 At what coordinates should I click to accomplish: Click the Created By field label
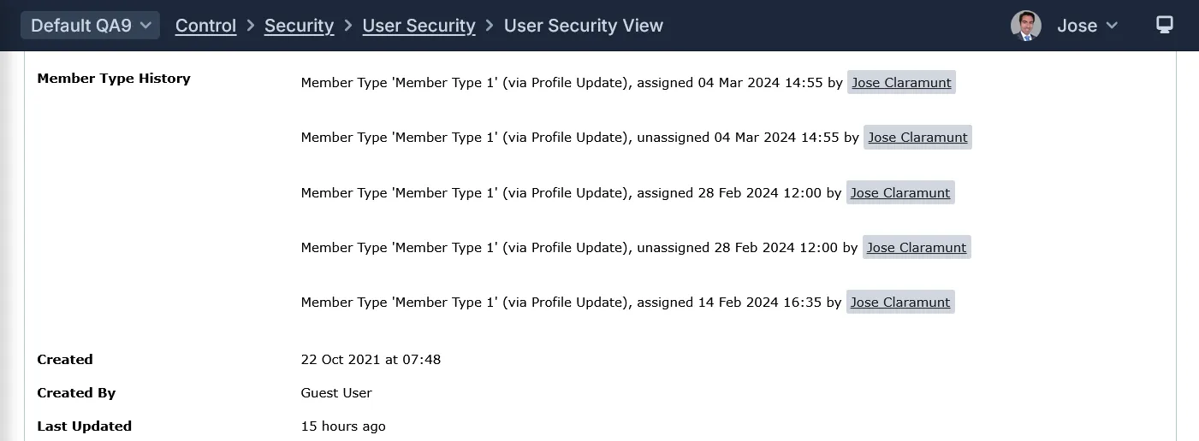[76, 393]
